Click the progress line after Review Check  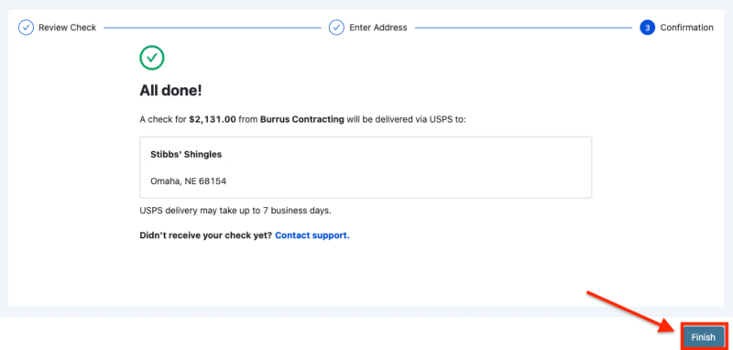click(x=213, y=28)
